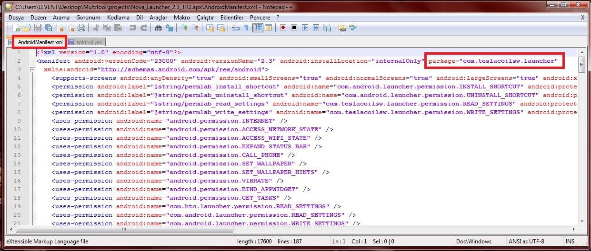The image size is (591, 251).
Task: Close document with menu bar X
Action: 583,18
